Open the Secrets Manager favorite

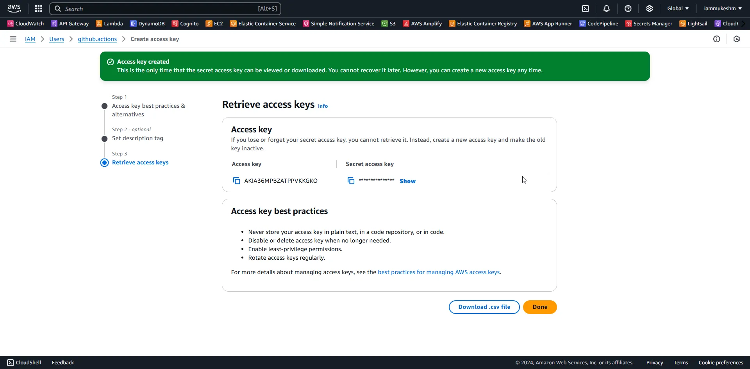click(x=648, y=23)
